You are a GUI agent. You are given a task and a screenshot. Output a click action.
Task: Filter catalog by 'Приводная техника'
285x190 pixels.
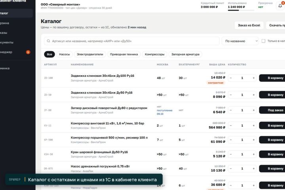click(x=124, y=54)
